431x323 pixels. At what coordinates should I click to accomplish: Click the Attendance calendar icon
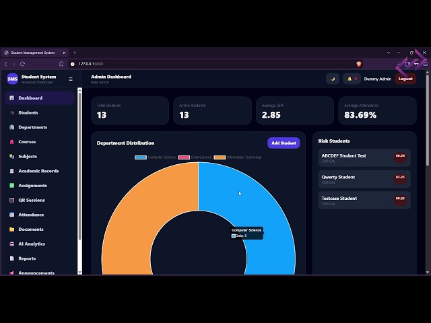tap(12, 215)
